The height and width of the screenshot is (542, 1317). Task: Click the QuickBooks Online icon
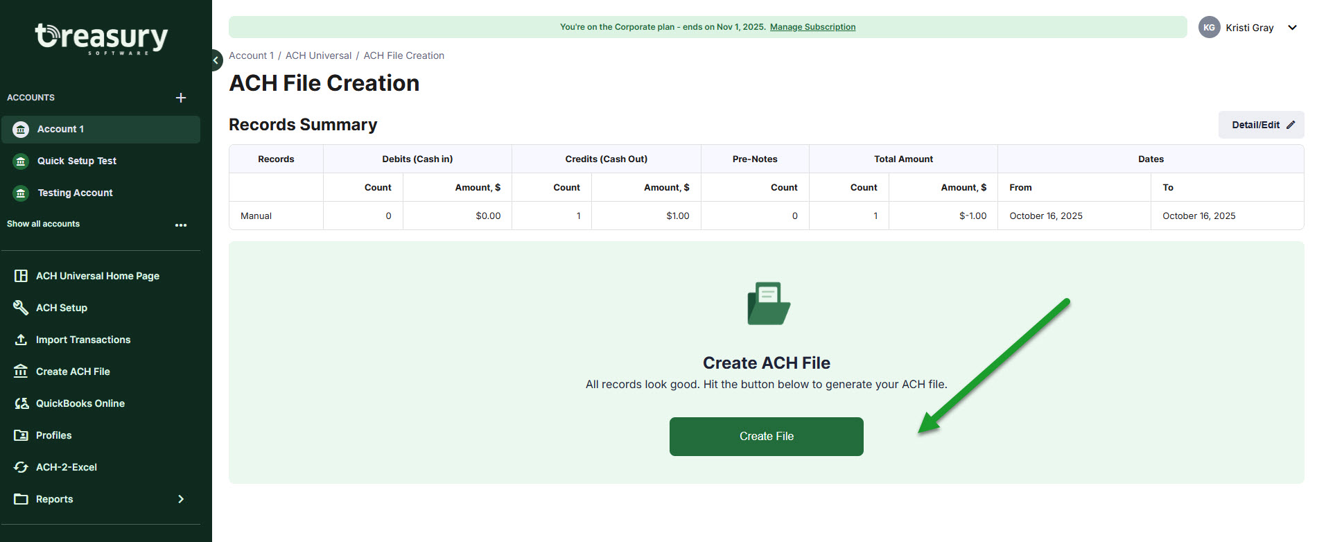pyautogui.click(x=21, y=403)
